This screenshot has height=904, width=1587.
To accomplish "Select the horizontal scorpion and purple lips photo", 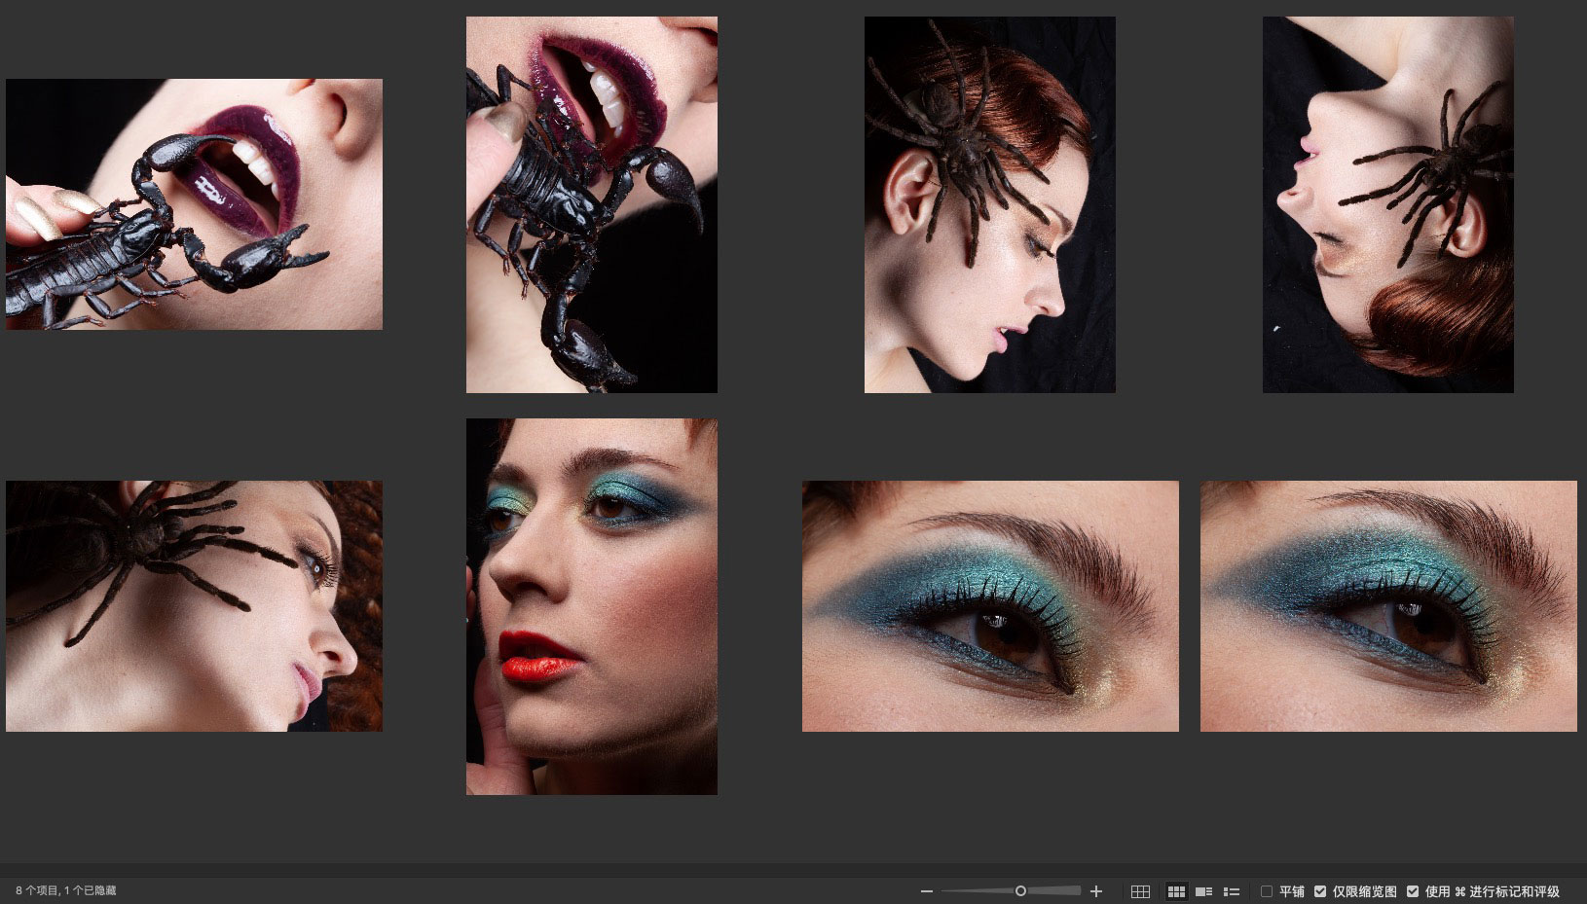I will coord(194,204).
